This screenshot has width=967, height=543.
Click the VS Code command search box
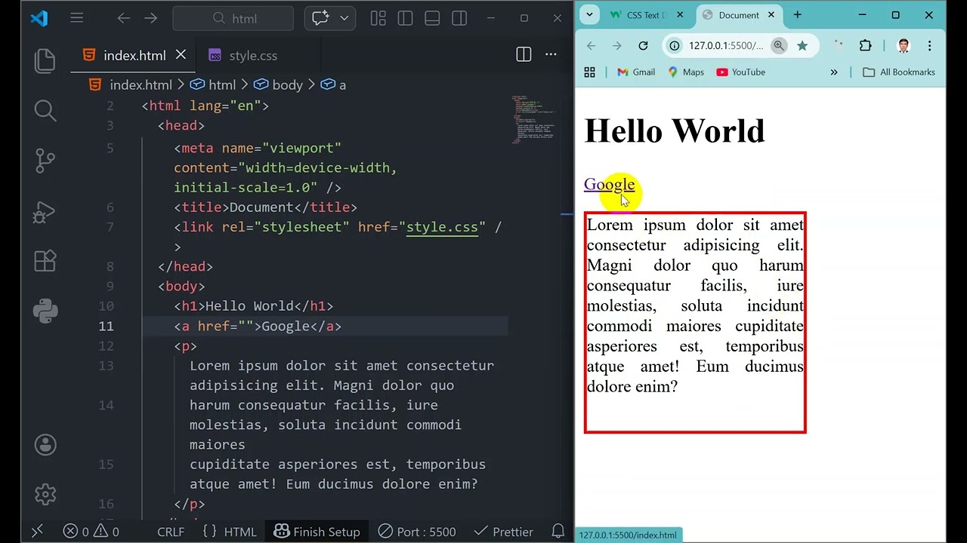click(x=233, y=18)
